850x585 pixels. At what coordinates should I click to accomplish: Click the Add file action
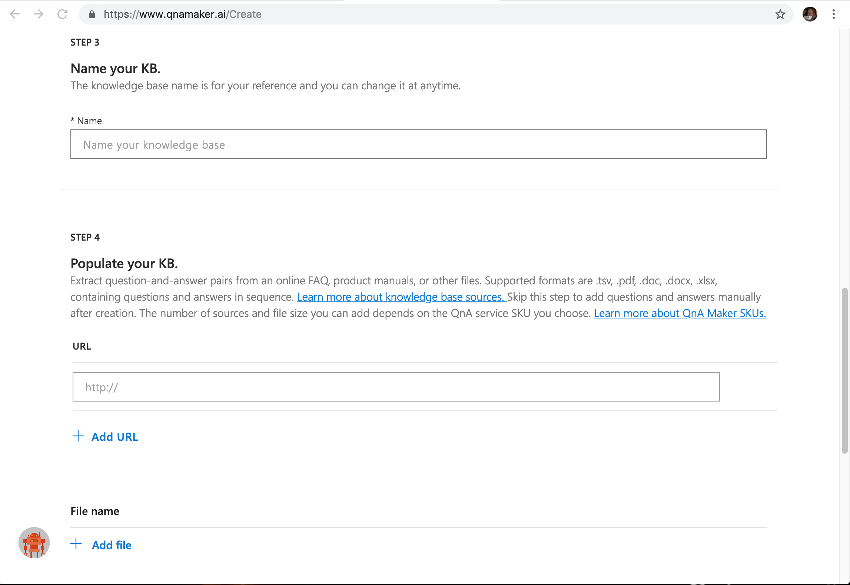pos(112,545)
